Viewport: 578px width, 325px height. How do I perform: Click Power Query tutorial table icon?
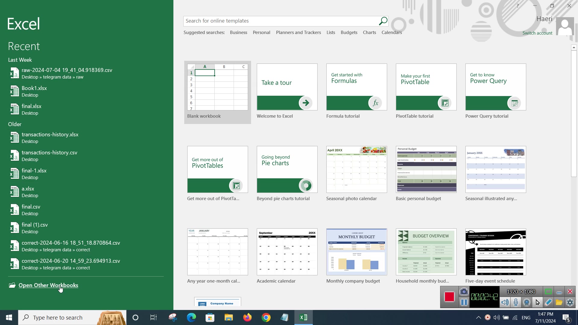(514, 103)
